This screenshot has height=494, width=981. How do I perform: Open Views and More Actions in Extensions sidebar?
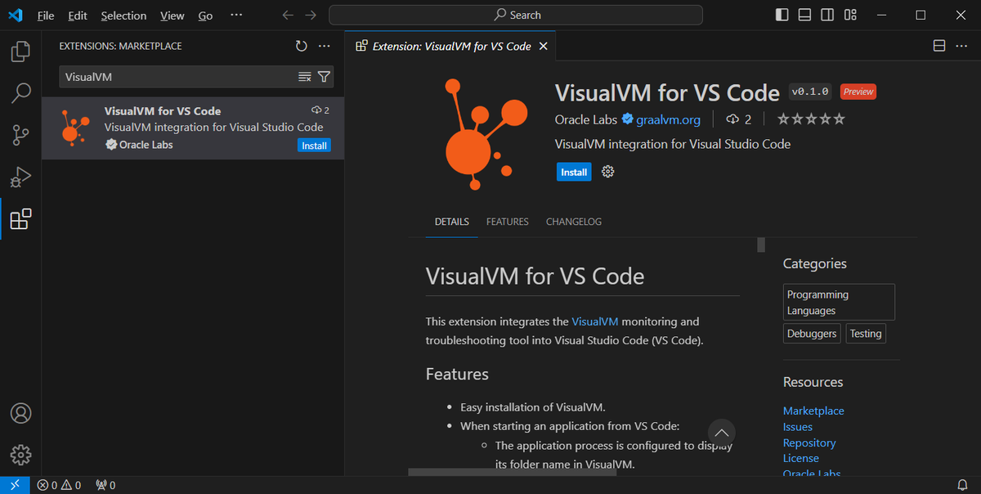(325, 47)
